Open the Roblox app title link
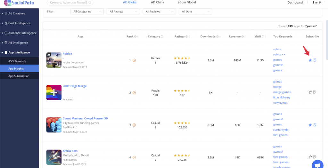This screenshot has width=328, height=168. point(67,54)
